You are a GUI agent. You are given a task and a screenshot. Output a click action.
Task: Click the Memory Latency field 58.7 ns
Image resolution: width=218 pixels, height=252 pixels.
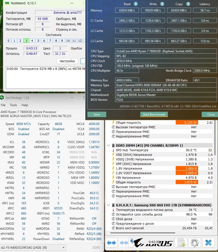coord(205,10)
